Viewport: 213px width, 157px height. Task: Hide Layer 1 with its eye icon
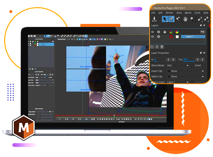pos(152,37)
